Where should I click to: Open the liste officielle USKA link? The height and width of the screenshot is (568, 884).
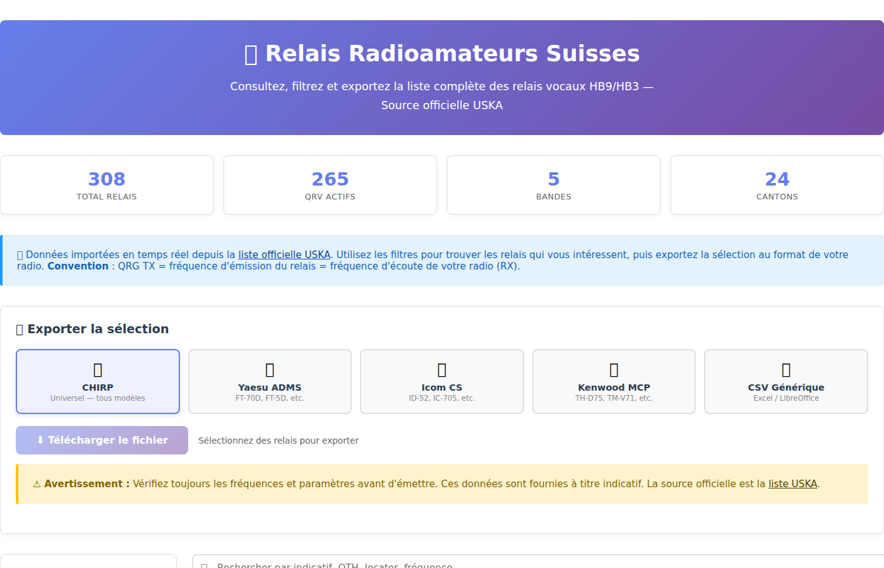tap(284, 254)
